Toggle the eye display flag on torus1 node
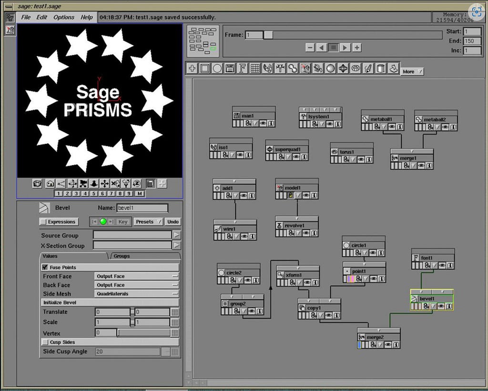 pos(361,160)
